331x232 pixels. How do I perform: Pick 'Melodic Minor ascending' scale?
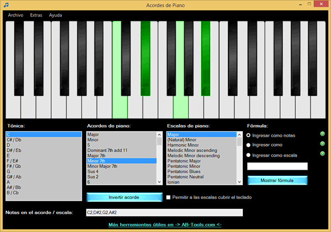point(202,150)
